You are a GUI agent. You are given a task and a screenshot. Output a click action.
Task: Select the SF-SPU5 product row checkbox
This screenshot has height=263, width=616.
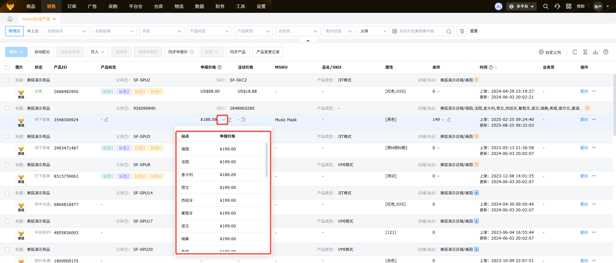(x=7, y=137)
